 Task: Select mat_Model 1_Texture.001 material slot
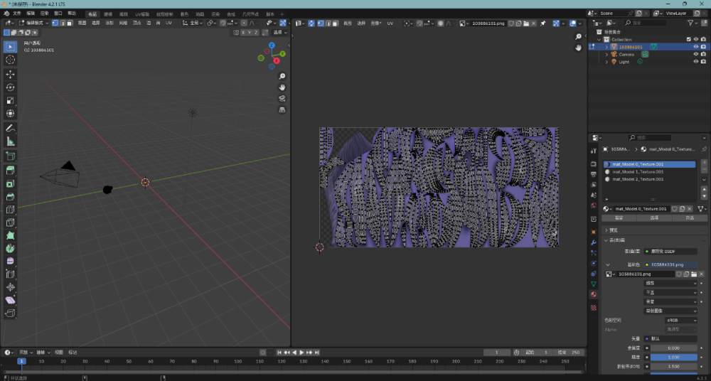point(638,171)
